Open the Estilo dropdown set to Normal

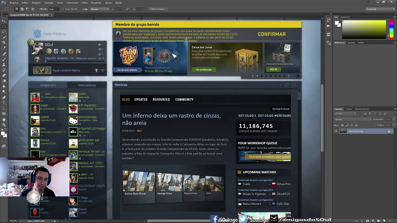[100, 9]
